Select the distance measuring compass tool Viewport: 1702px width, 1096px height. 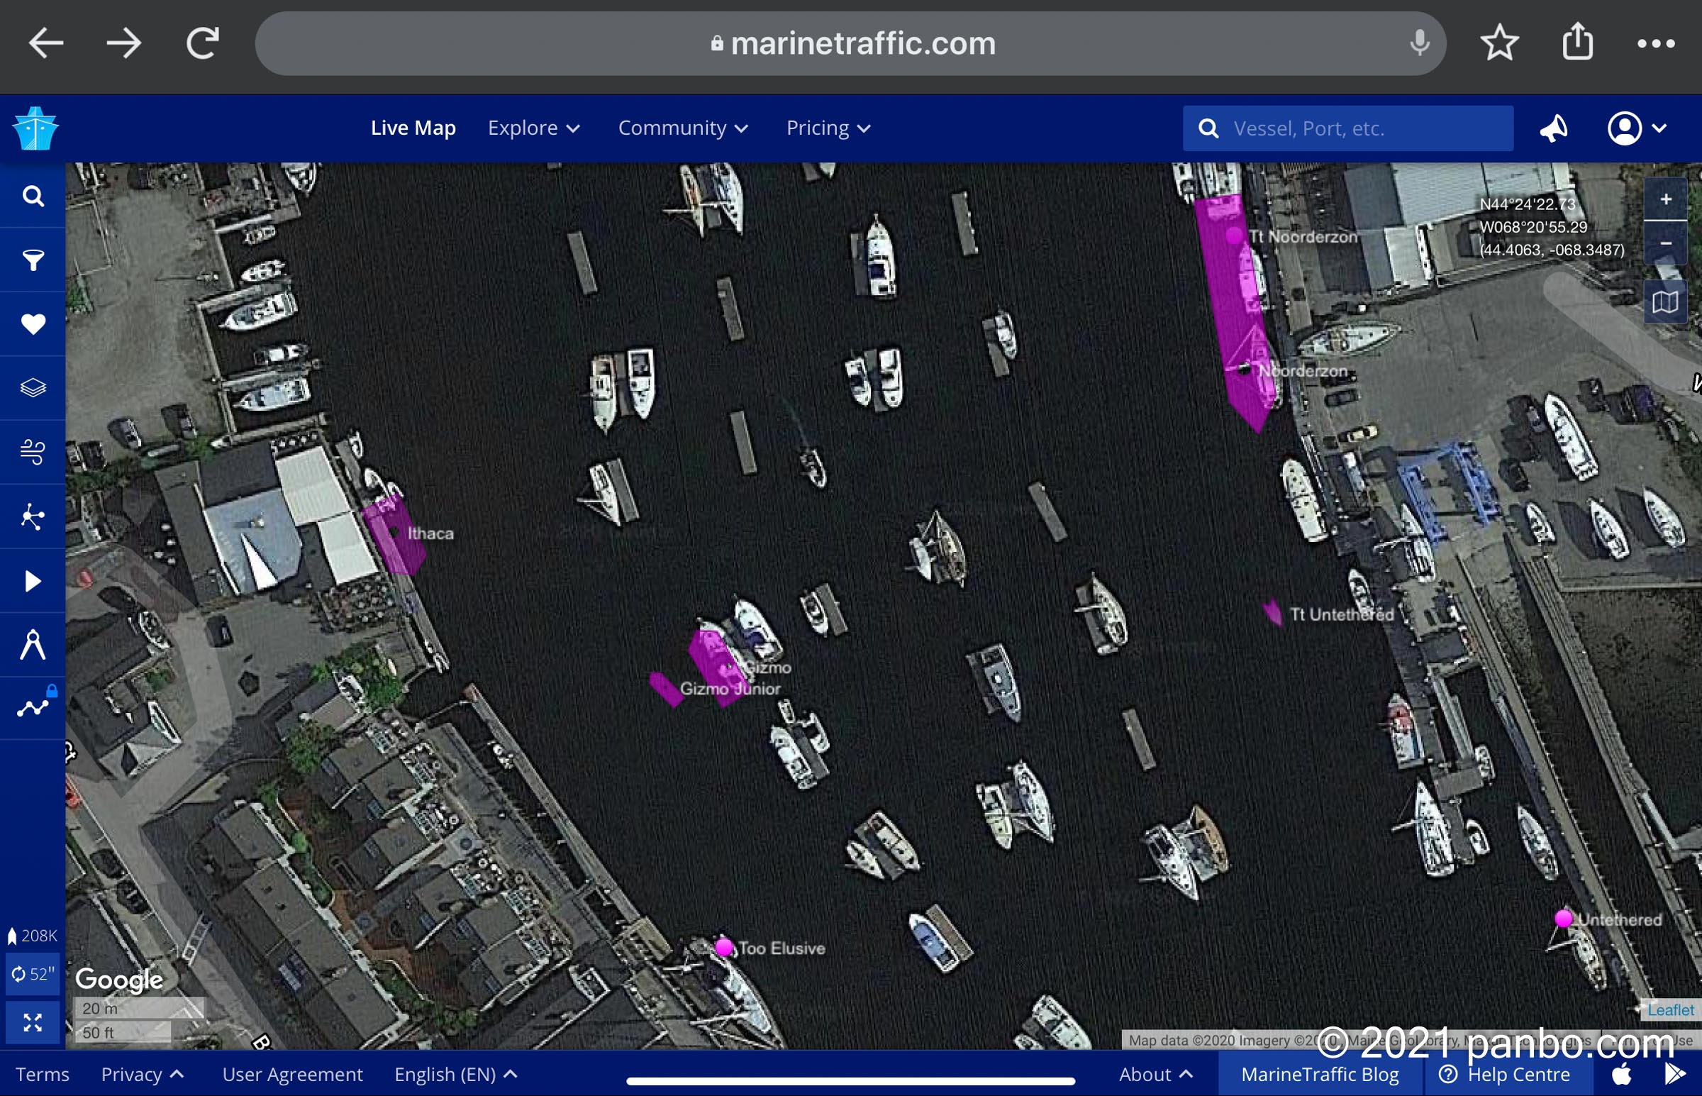click(x=33, y=645)
